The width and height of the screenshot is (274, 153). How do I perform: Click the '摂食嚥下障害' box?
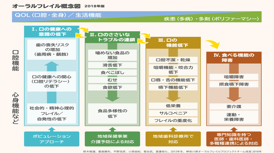[234, 84]
